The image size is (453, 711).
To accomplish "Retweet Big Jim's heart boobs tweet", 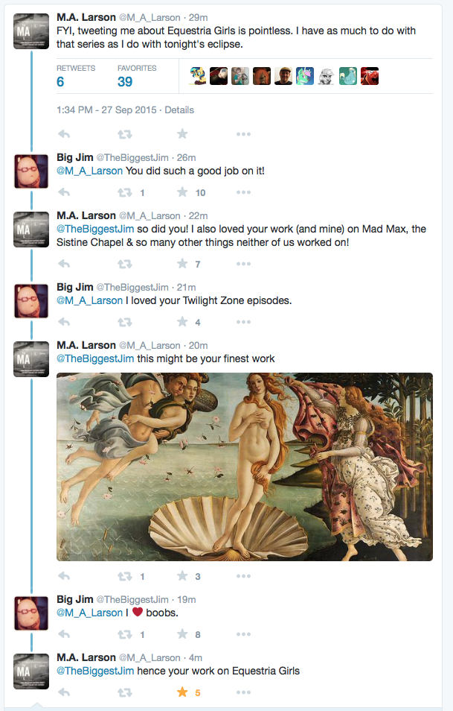I will point(124,634).
